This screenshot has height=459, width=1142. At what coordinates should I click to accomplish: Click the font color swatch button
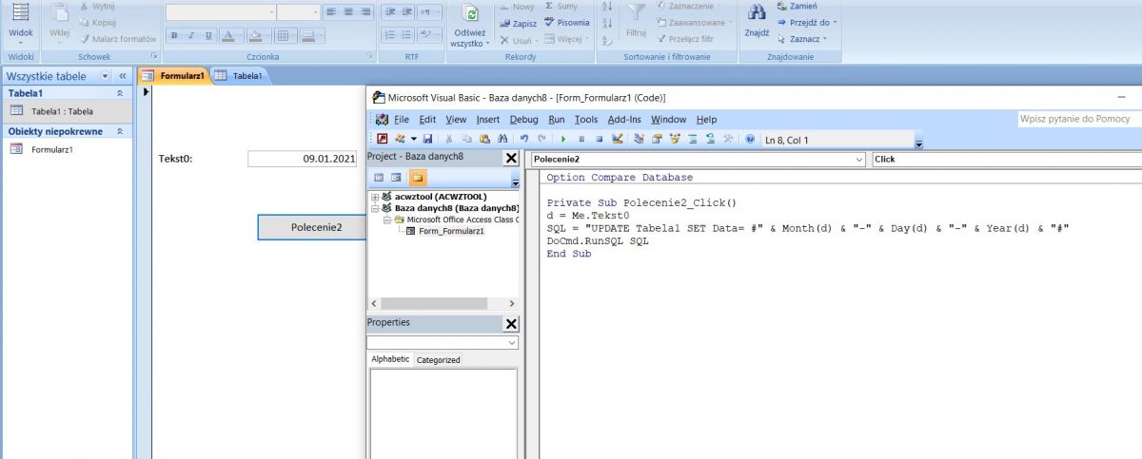(228, 35)
